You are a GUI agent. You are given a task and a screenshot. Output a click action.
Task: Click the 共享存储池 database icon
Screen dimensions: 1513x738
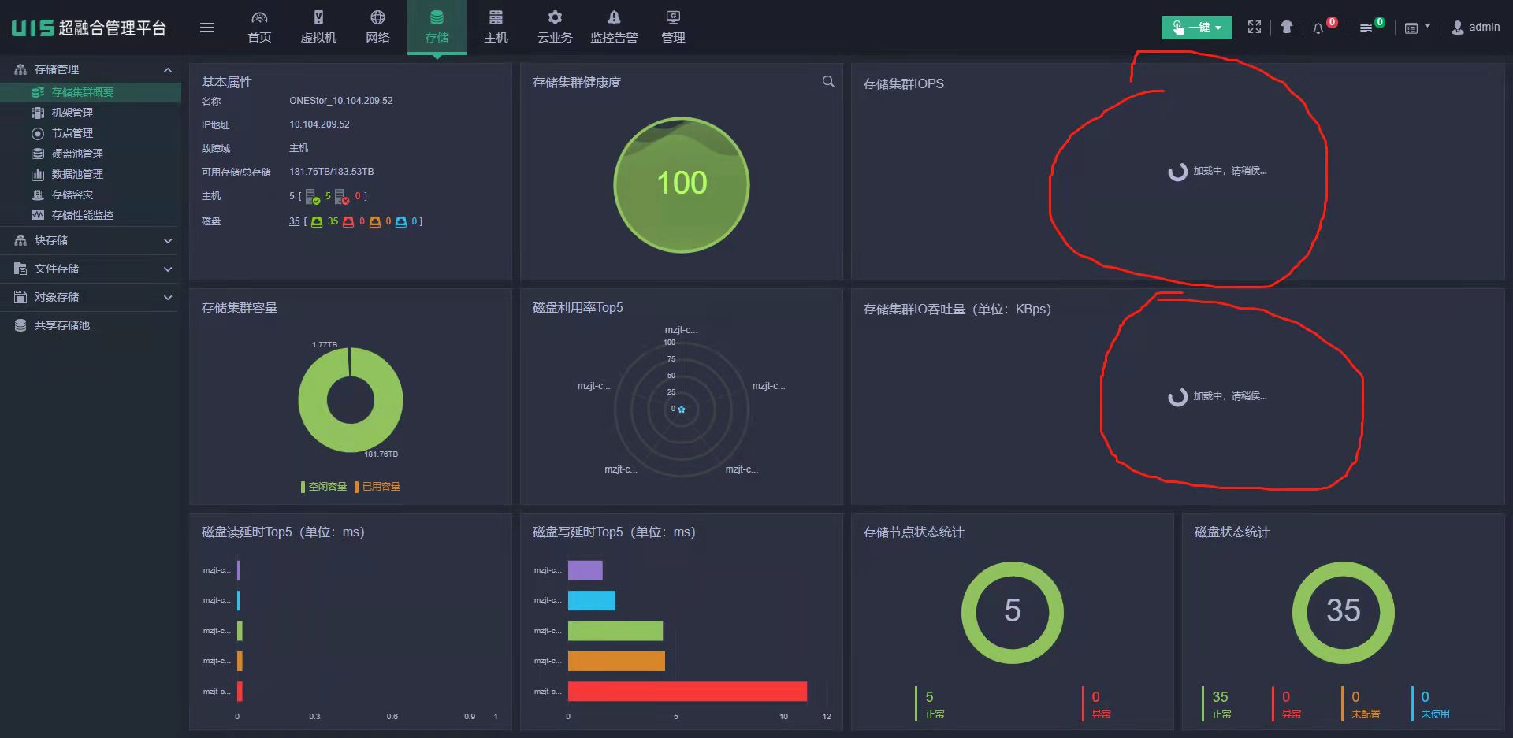[x=20, y=325]
